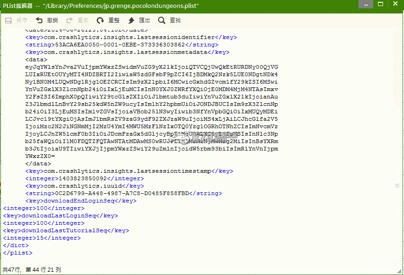This screenshot has height=275, width=404.
Task: Click the window resize grip in the corner
Action: coord(400,271)
